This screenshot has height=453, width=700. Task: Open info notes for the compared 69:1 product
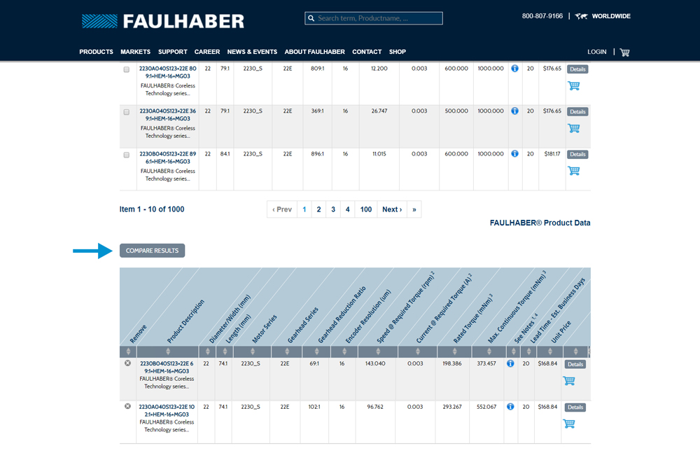(510, 363)
